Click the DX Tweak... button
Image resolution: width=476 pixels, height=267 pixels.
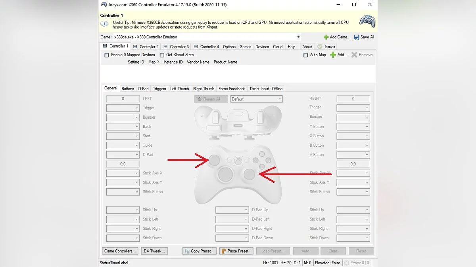[x=155, y=251]
